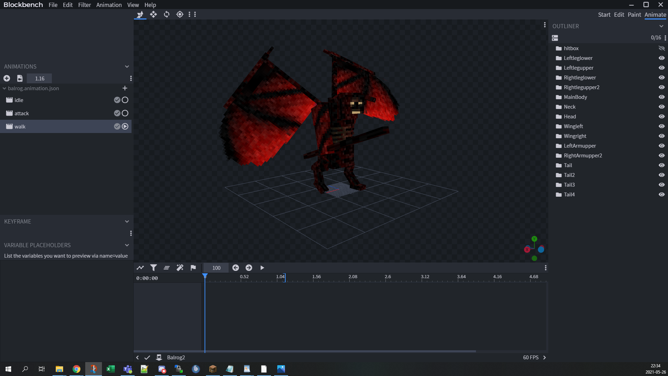Click the timeline playhead marker

point(205,276)
